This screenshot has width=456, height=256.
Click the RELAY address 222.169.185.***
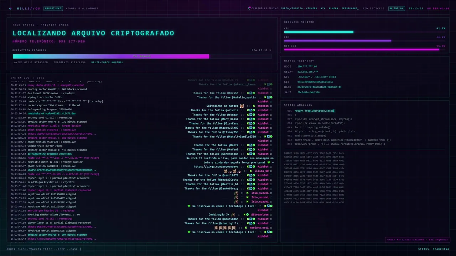[x=308, y=71]
